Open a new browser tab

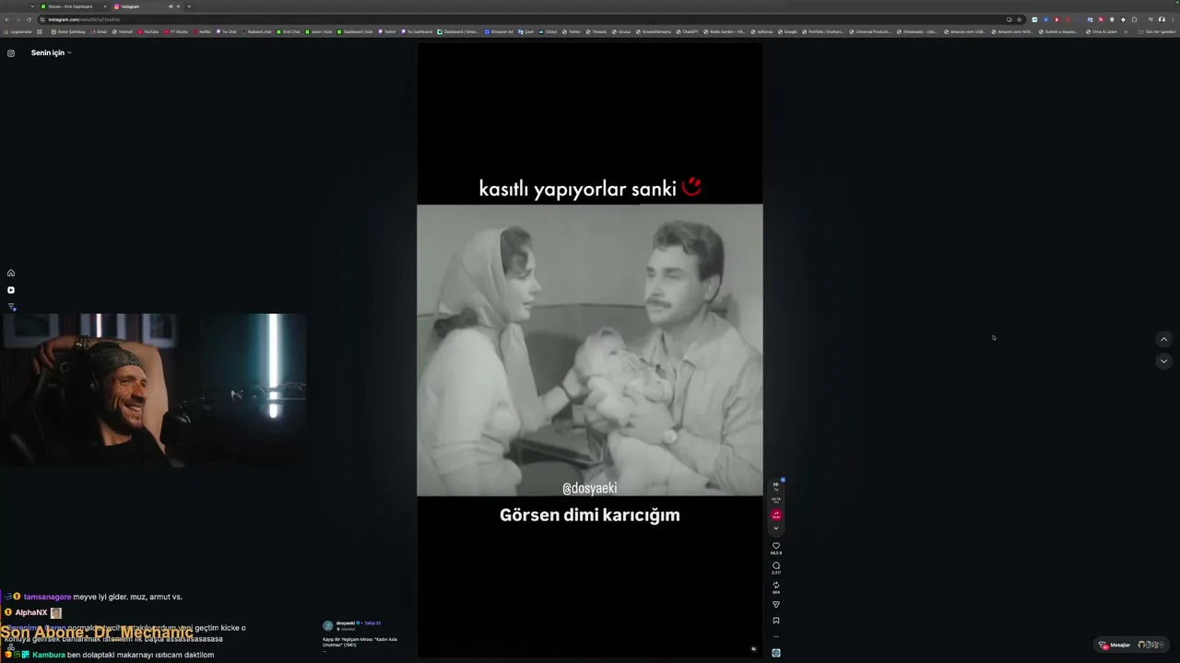tap(189, 6)
